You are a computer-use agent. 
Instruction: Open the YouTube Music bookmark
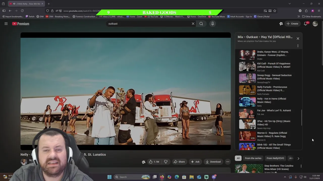(216, 17)
